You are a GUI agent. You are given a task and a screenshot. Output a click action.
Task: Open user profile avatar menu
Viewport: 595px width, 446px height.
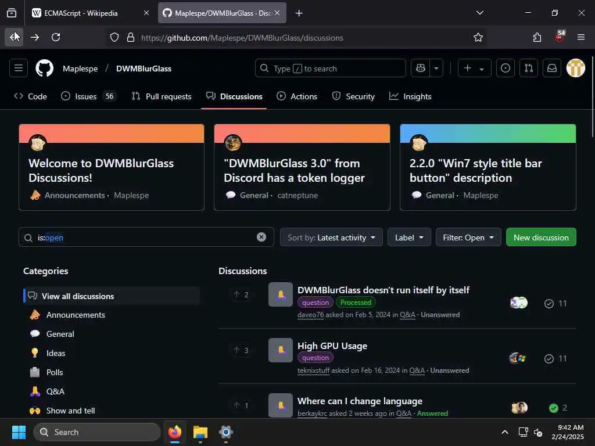576,69
